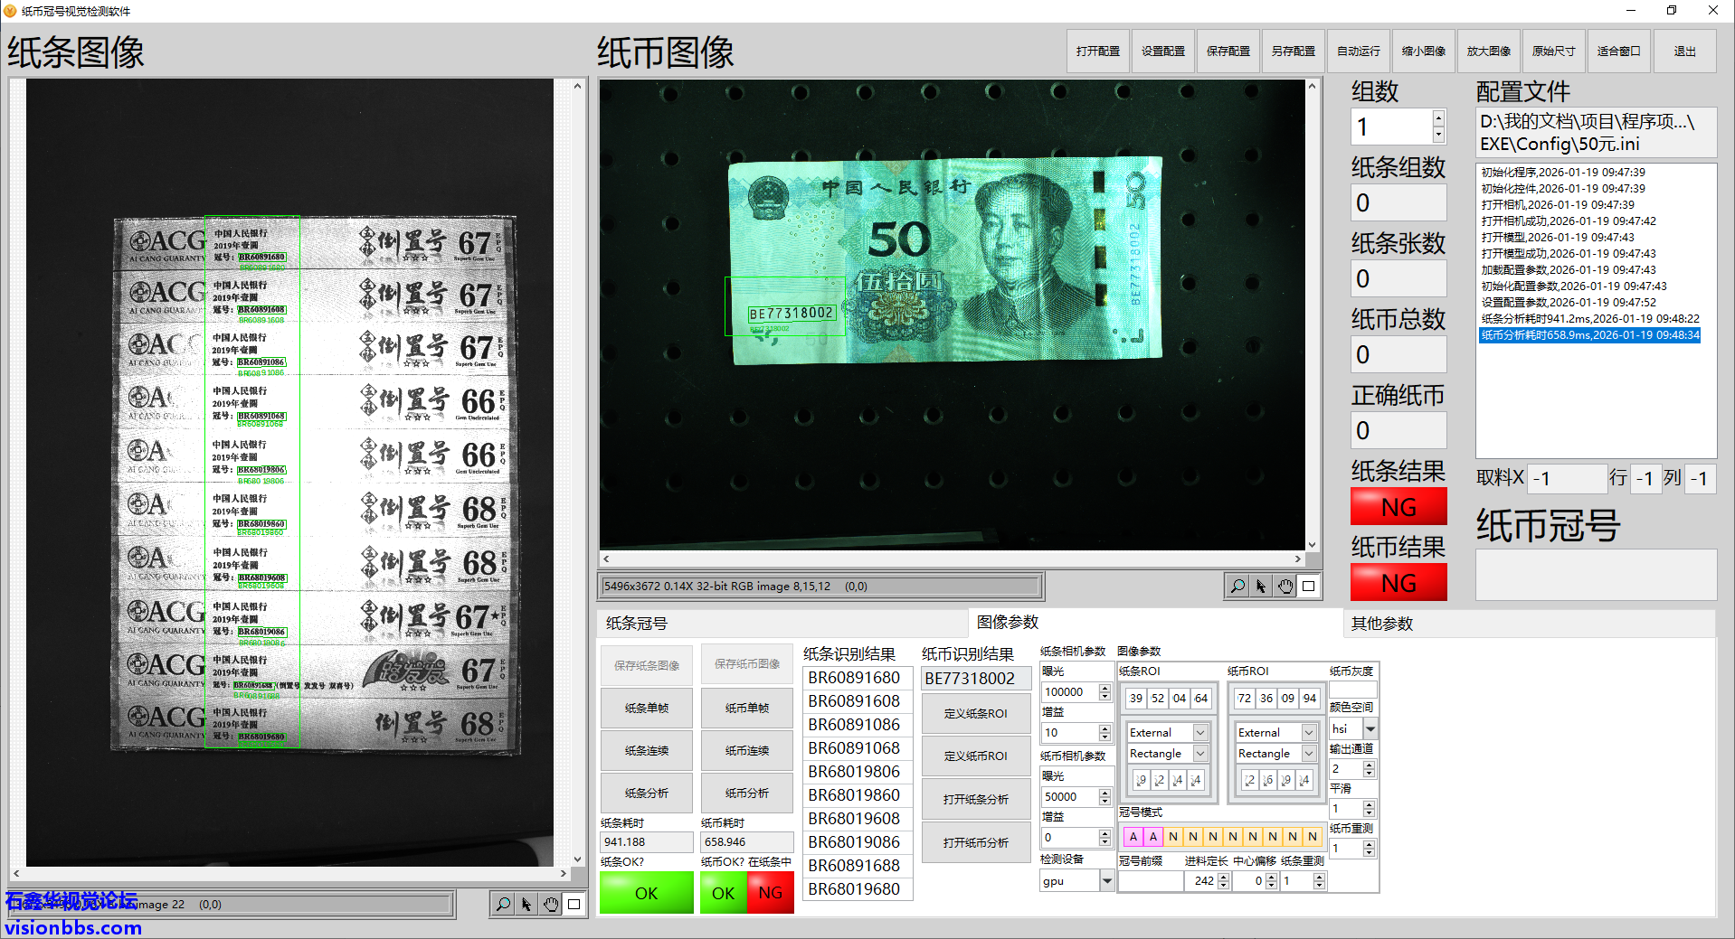This screenshot has width=1735, height=939.
Task: Switch to the 其他参数 tab
Action: pos(1381,624)
